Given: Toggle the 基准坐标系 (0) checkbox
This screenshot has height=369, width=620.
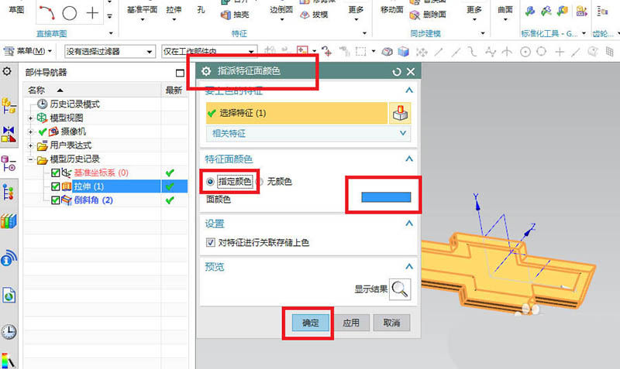Looking at the screenshot, I should click(x=55, y=173).
